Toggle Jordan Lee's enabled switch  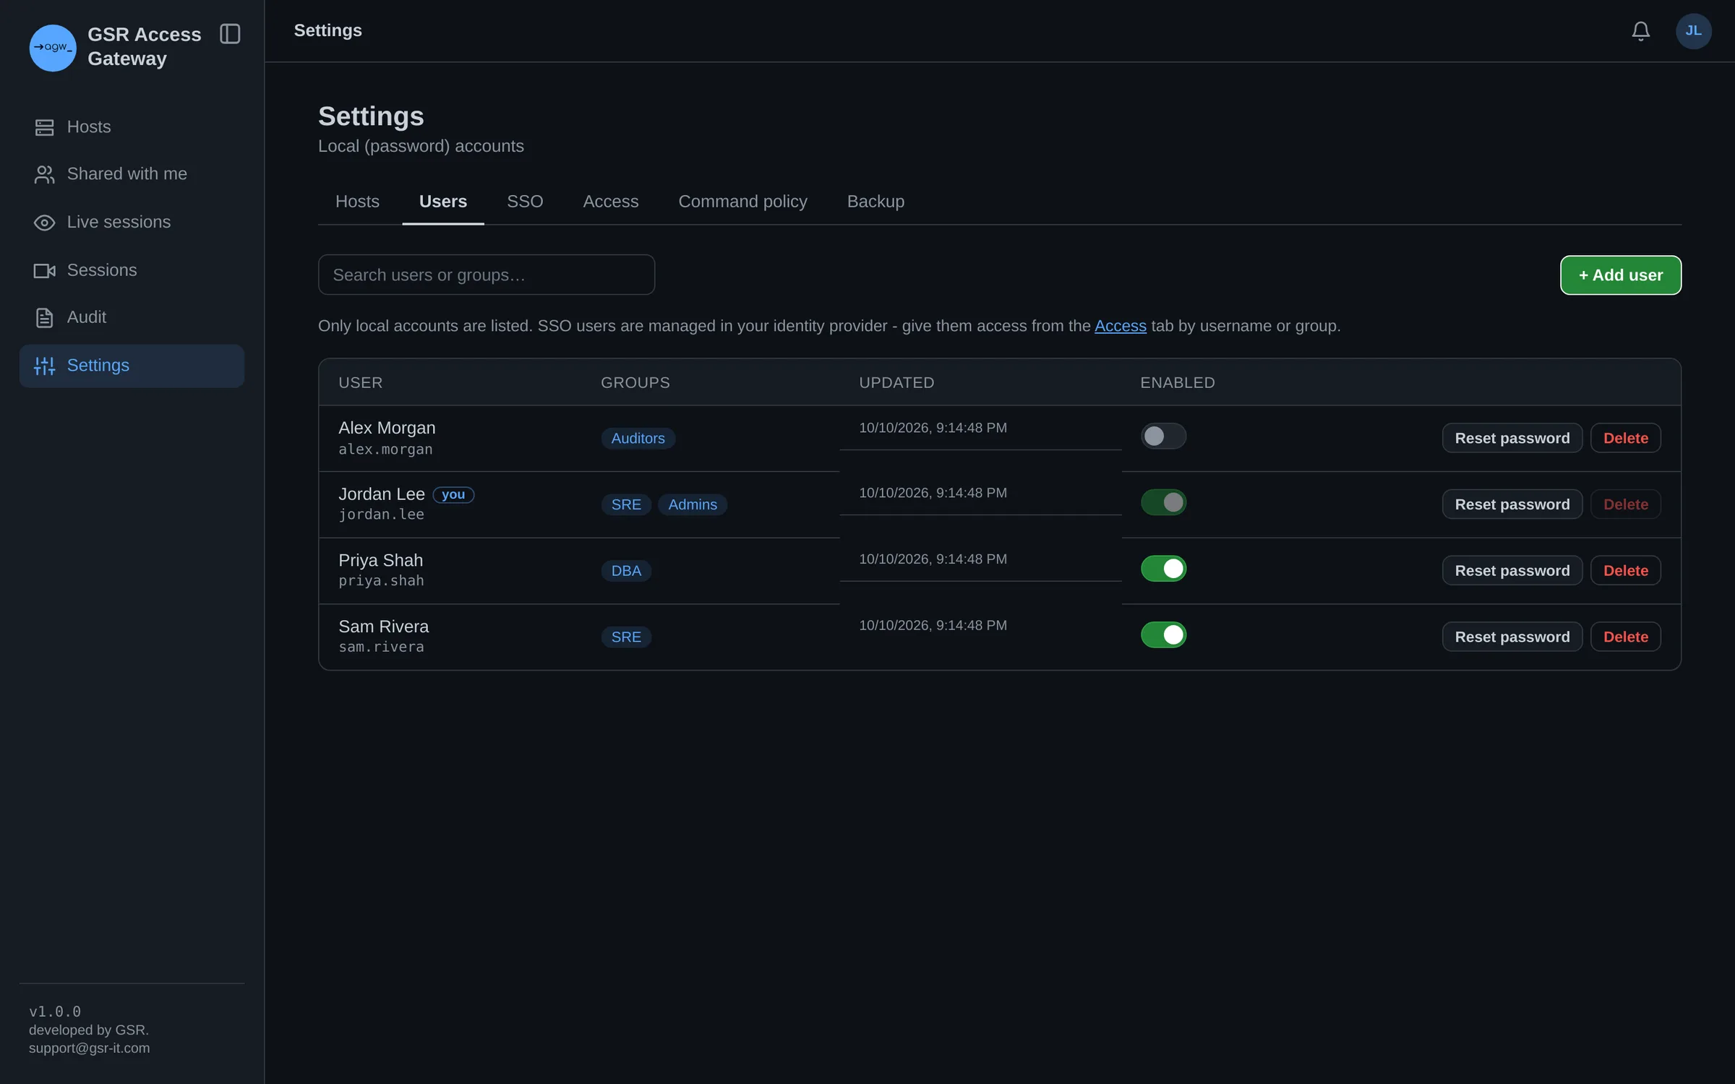click(1163, 502)
